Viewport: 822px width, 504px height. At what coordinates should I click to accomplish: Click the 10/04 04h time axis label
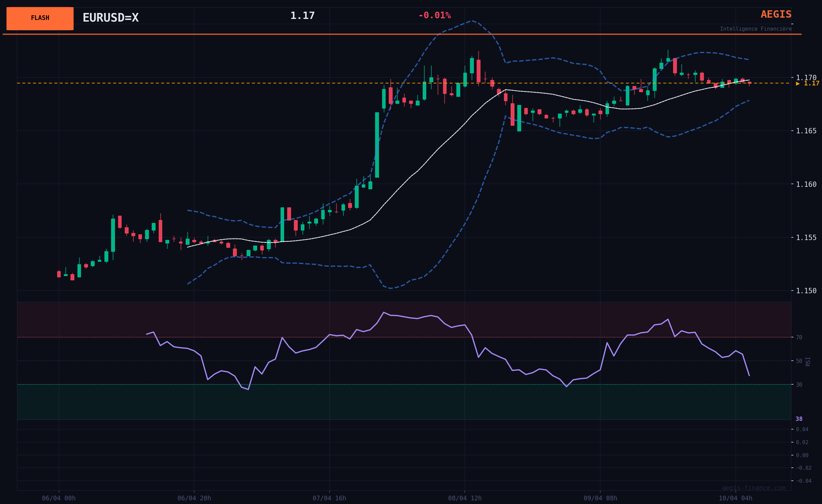click(735, 498)
